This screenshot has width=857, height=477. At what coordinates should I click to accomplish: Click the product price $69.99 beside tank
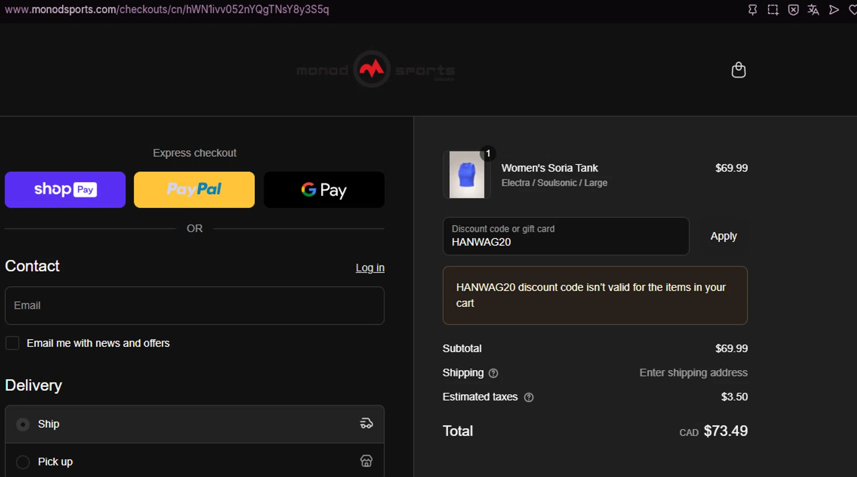[731, 168]
